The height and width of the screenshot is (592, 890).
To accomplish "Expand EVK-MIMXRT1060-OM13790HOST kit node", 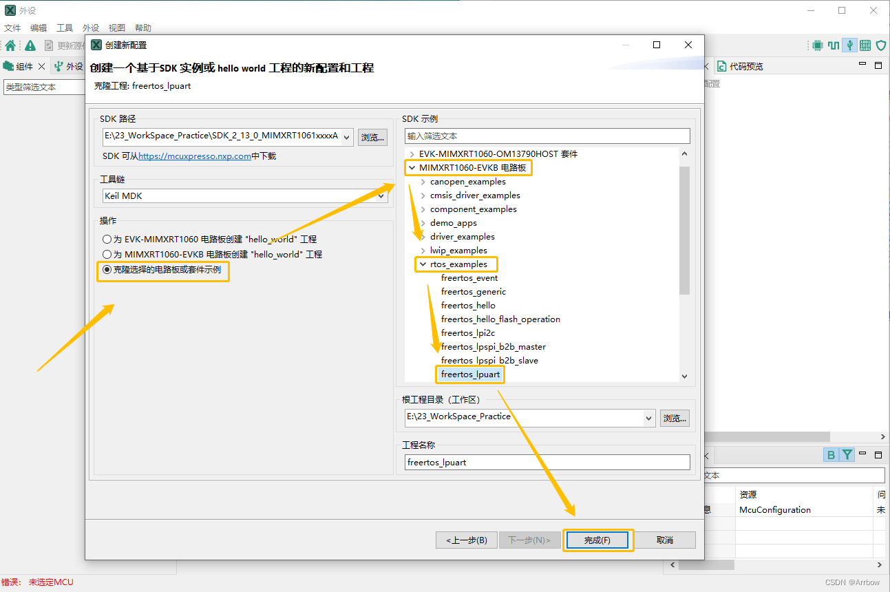I will click(412, 154).
